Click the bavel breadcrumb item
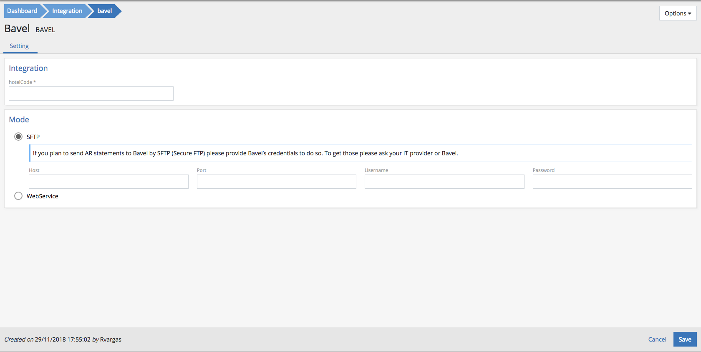701x352 pixels. (105, 11)
